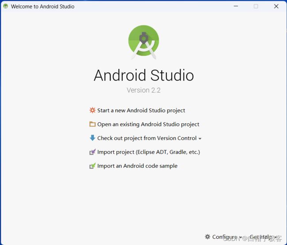The height and width of the screenshot is (245, 287).
Task: Click the Android Studio logo in title bar
Action: coord(6,6)
